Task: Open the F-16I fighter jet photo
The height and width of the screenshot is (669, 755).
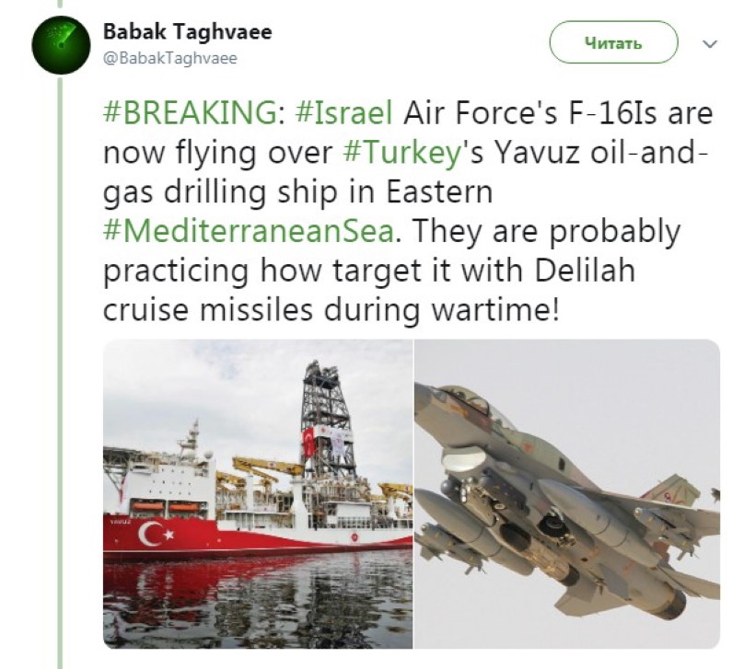Action: point(566,493)
